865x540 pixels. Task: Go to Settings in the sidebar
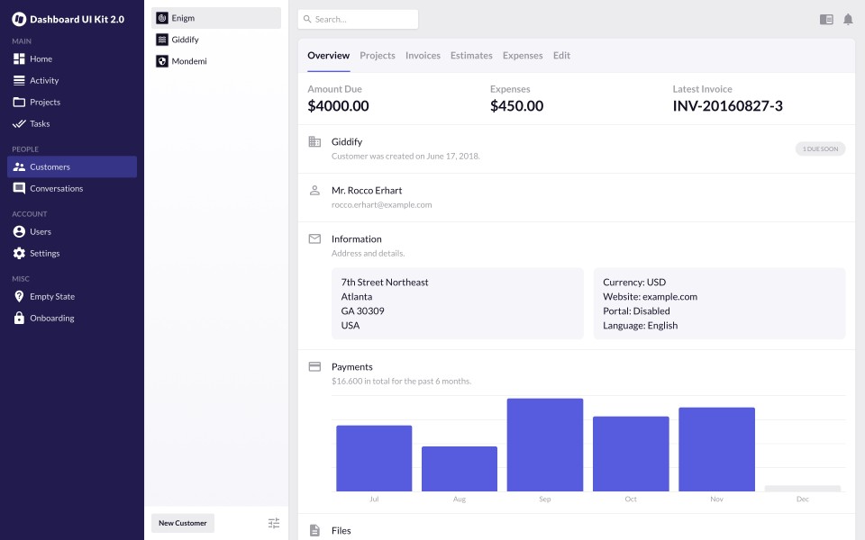[44, 254]
